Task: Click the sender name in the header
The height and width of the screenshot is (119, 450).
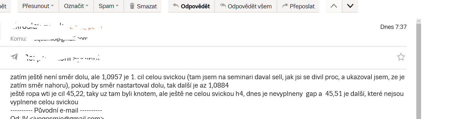Action: point(38,26)
